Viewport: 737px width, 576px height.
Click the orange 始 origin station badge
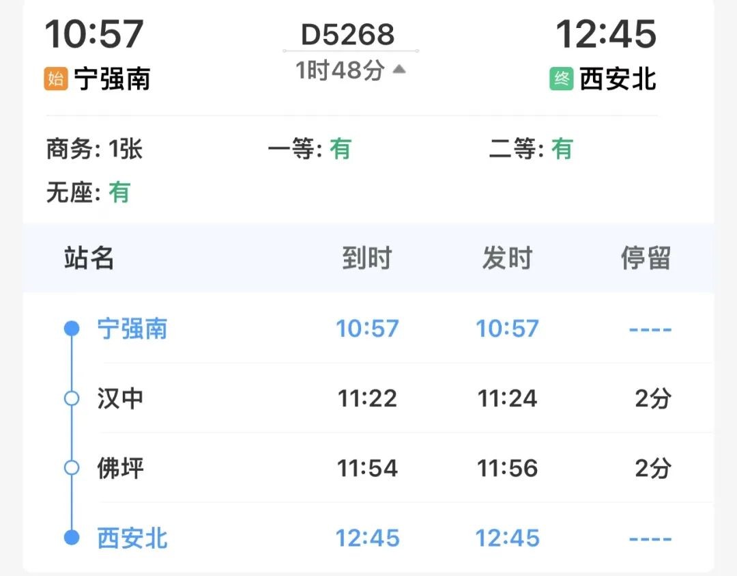(x=55, y=79)
